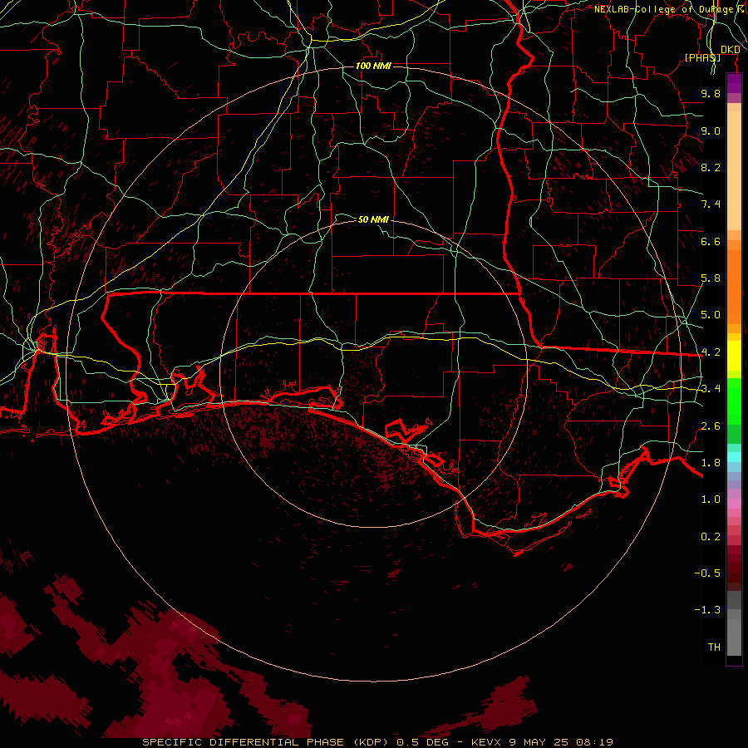Click the 50 NMI range ring label
This screenshot has height=748, width=748.
373,219
